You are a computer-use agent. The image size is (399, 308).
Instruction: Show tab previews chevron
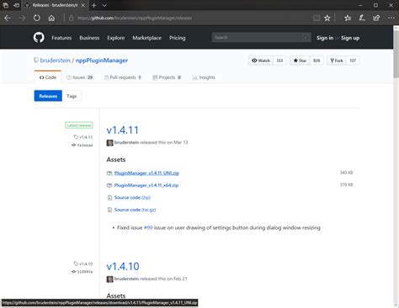point(104,5)
